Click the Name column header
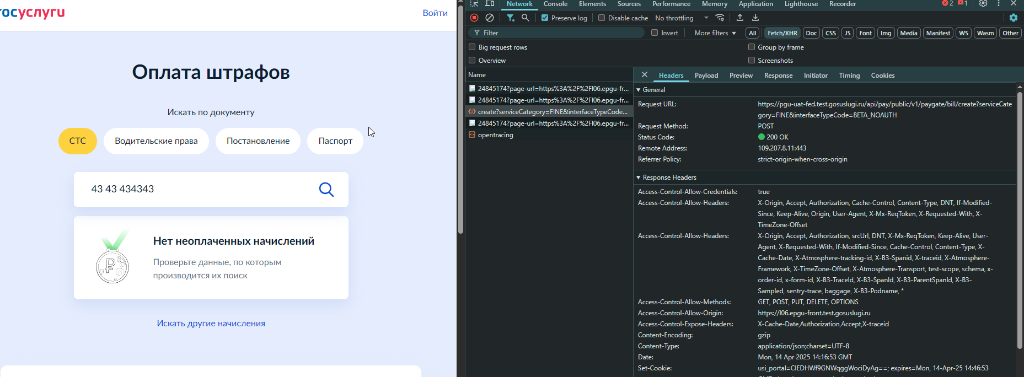Viewport: 1024px width, 377px height. point(549,75)
